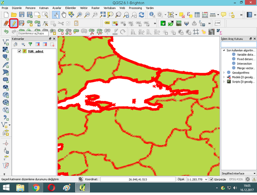Click the Add Raster Layer icon

[6, 50]
